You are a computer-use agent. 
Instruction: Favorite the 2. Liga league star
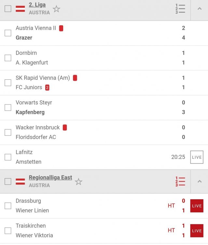(x=56, y=9)
